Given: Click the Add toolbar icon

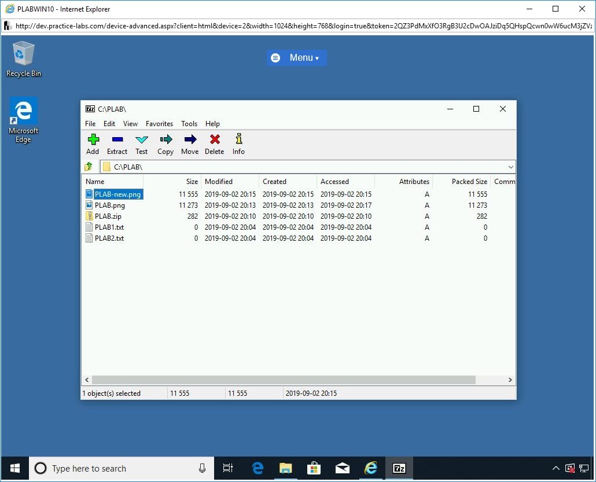Looking at the screenshot, I should [x=93, y=144].
